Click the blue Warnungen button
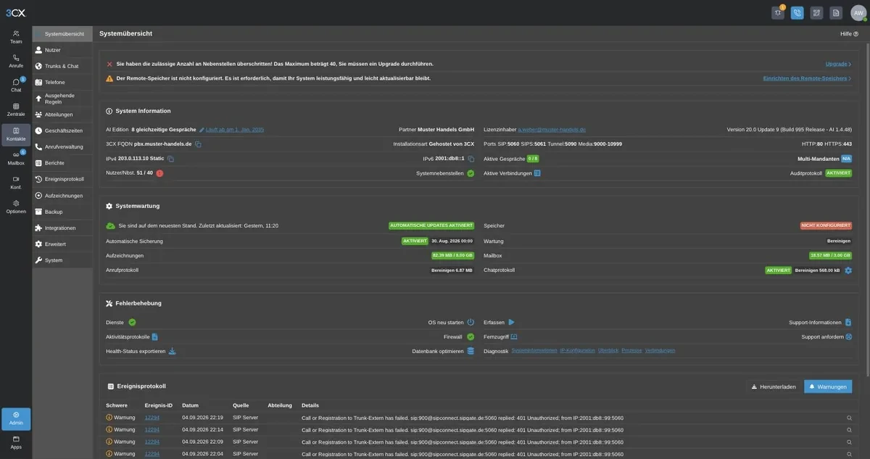This screenshot has width=870, height=459. (828, 386)
